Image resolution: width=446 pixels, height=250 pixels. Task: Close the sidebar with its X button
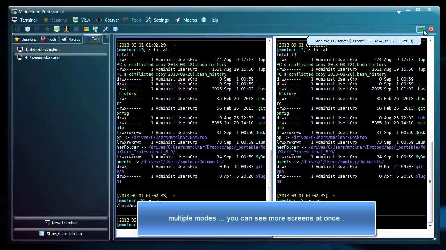pyautogui.click(x=107, y=37)
